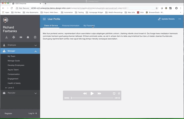Bookmark this page with star icon
Viewport: 184px width, 119px height.
(156, 8)
